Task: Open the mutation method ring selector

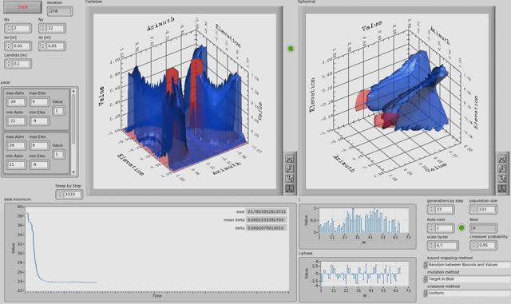Action: [x=425, y=279]
